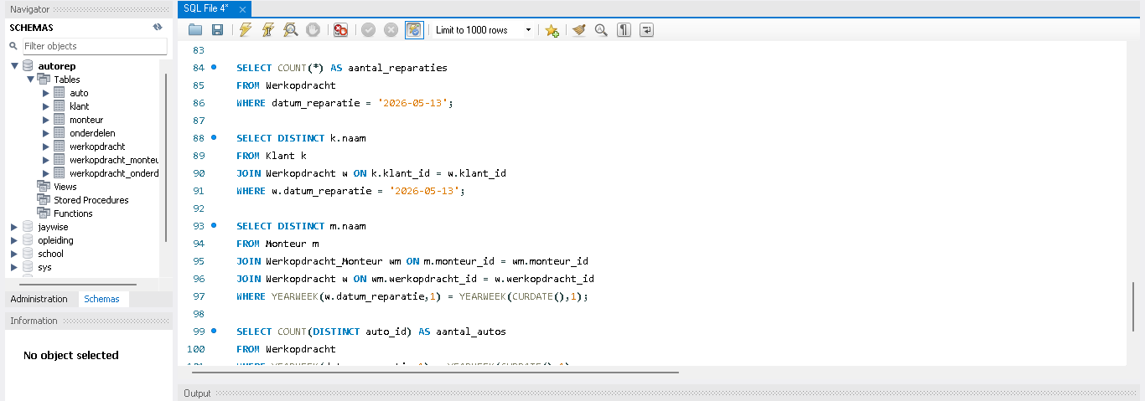
Task: Expand the klant table node
Action: pos(46,106)
